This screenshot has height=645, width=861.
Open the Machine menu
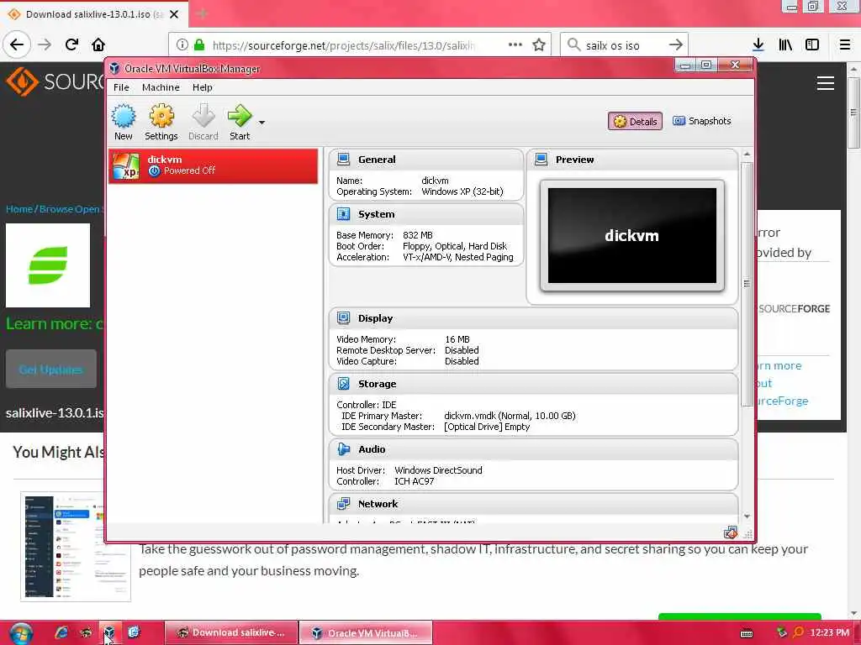pos(161,87)
